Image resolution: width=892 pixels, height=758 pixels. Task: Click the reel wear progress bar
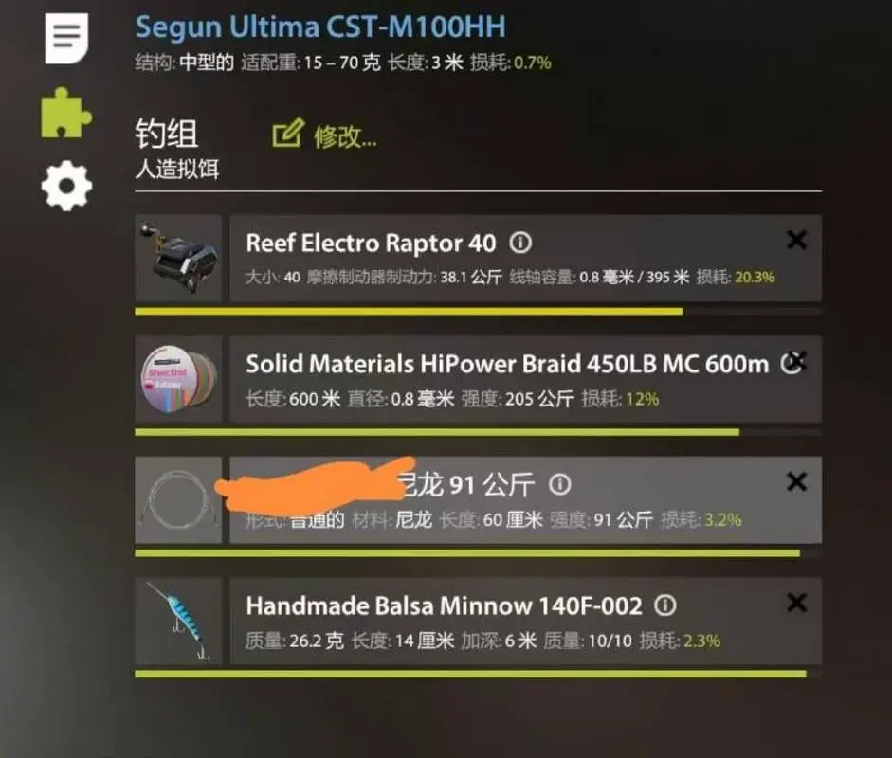[x=478, y=311]
